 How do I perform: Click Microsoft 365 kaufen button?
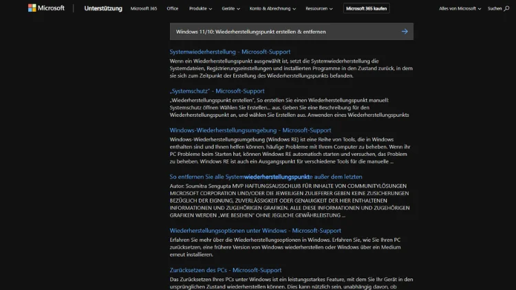(x=366, y=8)
